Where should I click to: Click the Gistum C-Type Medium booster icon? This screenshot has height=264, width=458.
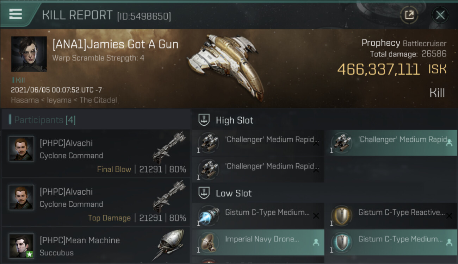(x=209, y=215)
